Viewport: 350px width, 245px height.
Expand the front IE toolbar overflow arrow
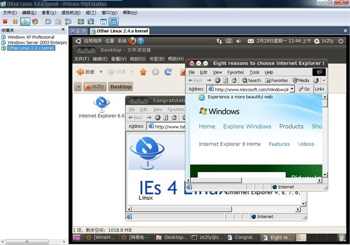point(324,80)
